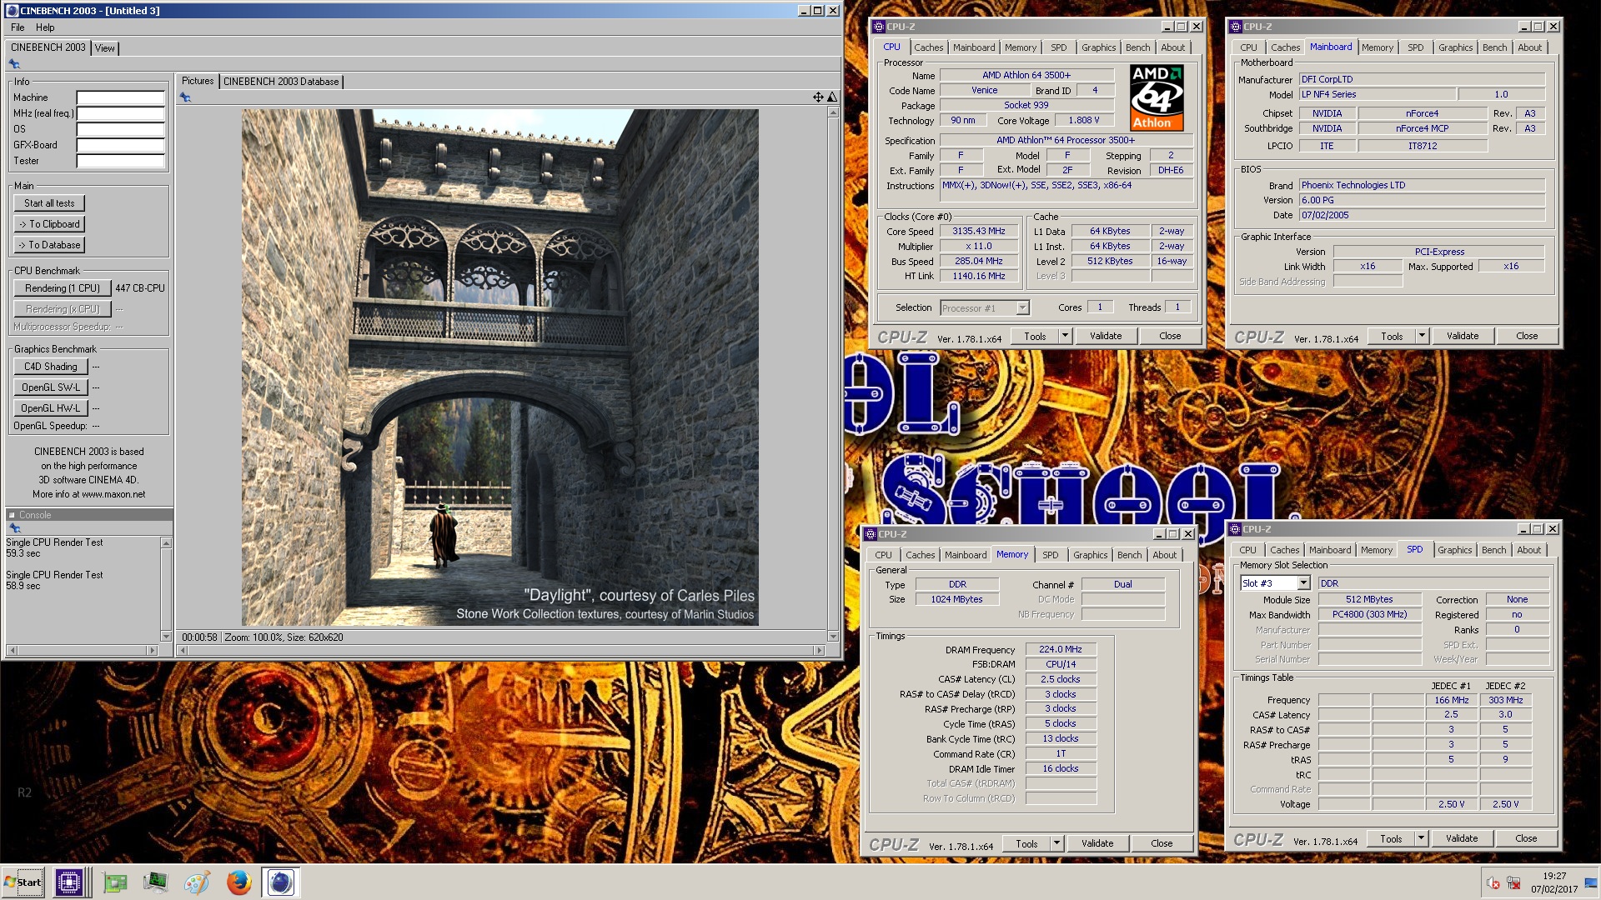Click Validate in CPU-Z Memory window
The width and height of the screenshot is (1601, 900).
1097,843
